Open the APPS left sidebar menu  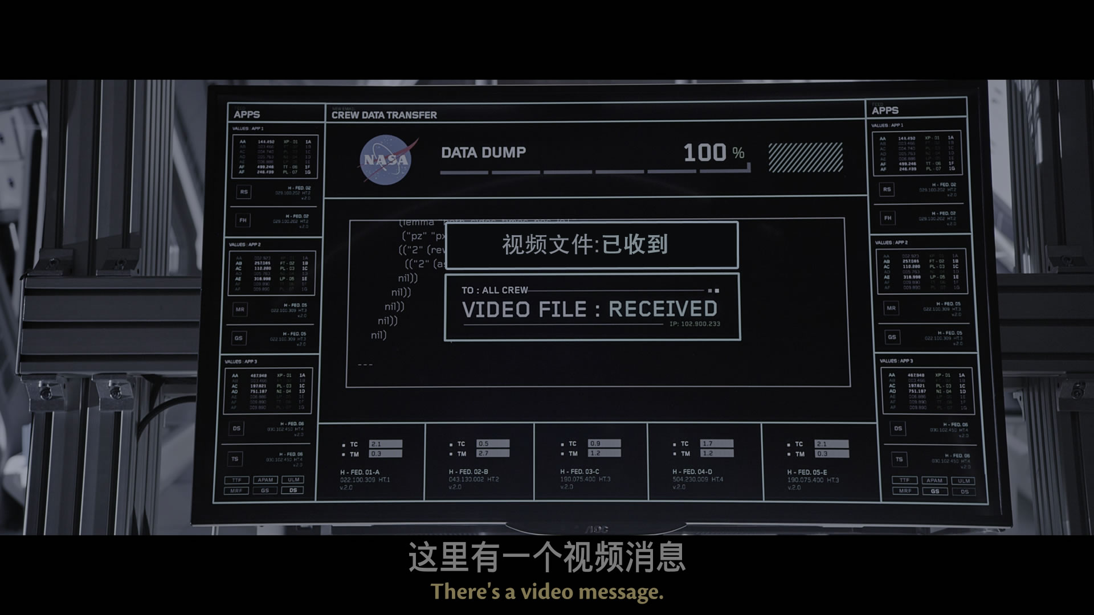click(x=247, y=114)
